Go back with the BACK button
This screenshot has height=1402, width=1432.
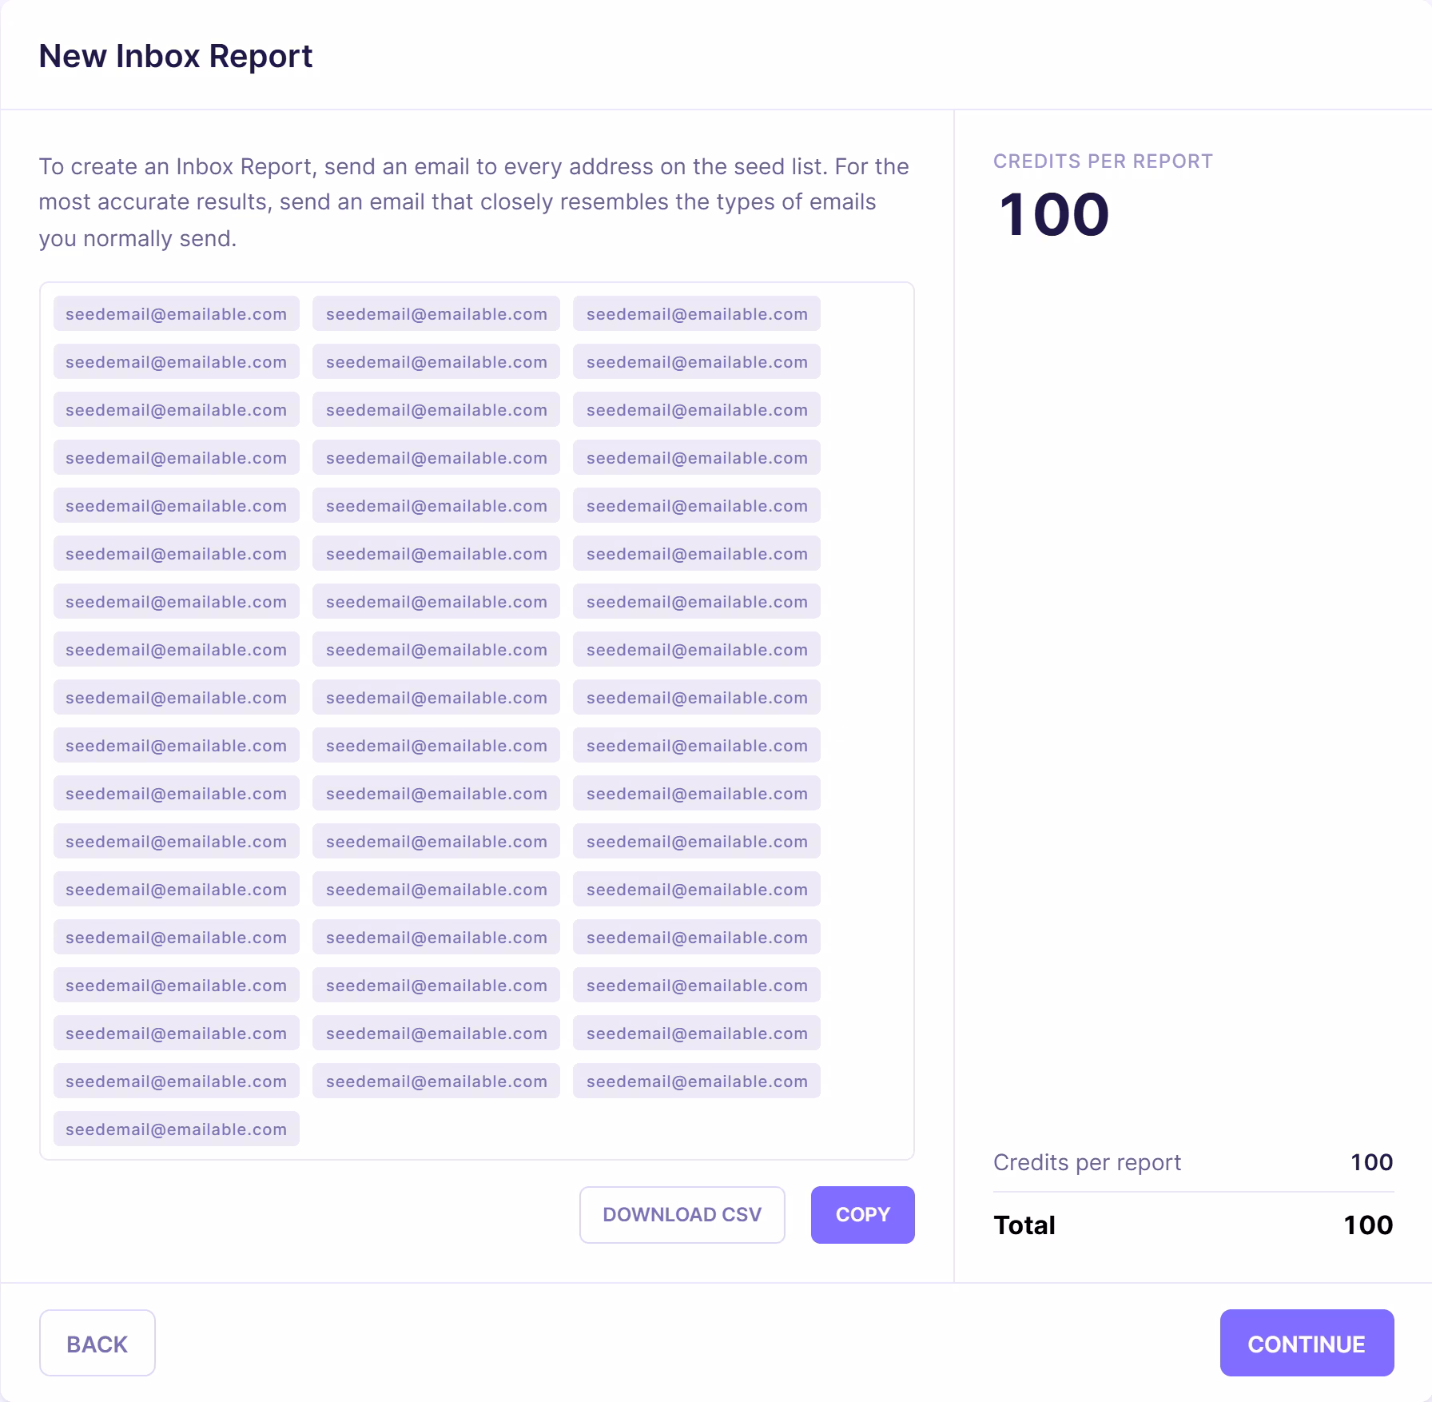[97, 1344]
